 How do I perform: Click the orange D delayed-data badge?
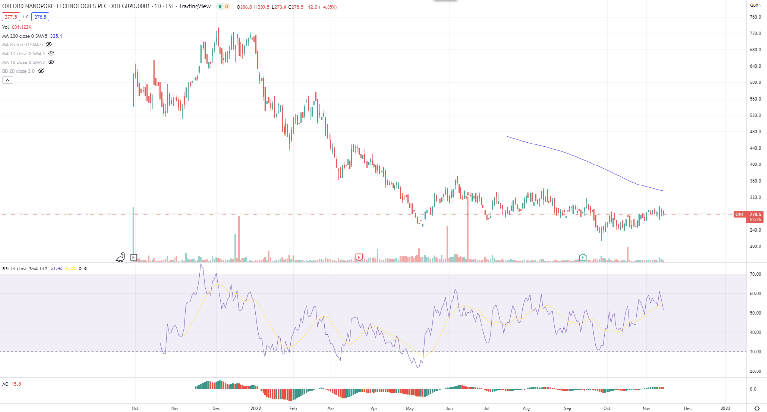[x=227, y=7]
